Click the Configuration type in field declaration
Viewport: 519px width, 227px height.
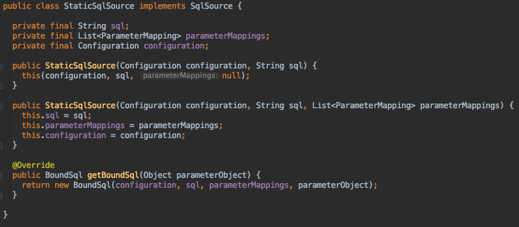(x=108, y=46)
